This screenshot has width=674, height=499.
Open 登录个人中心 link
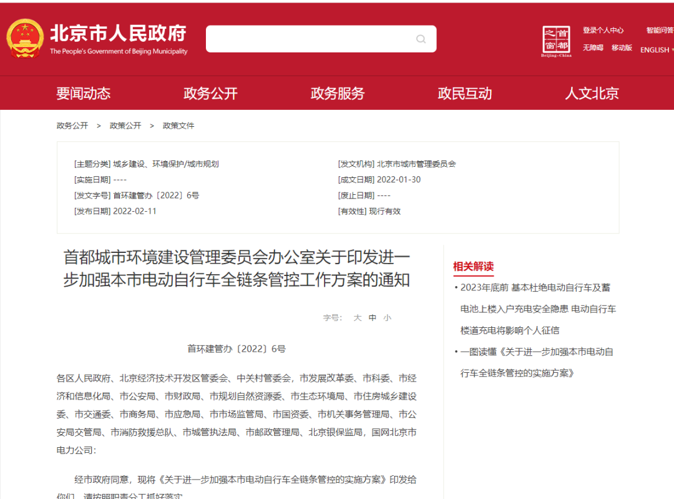click(603, 30)
